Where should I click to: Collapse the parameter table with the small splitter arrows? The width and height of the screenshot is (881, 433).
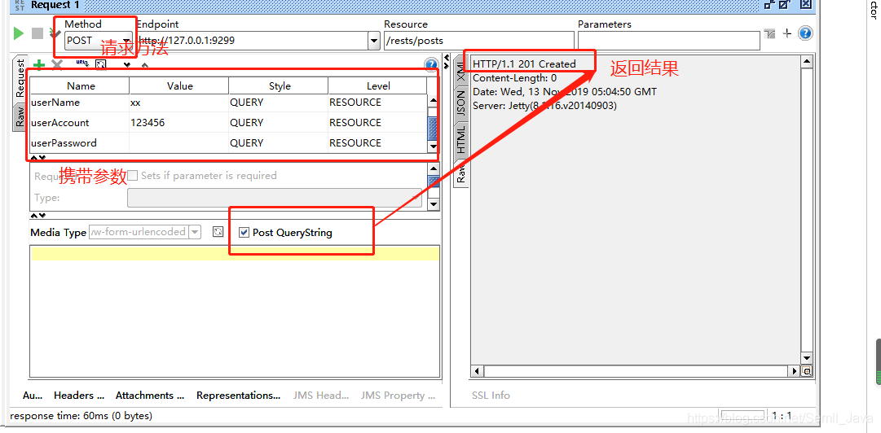click(37, 158)
